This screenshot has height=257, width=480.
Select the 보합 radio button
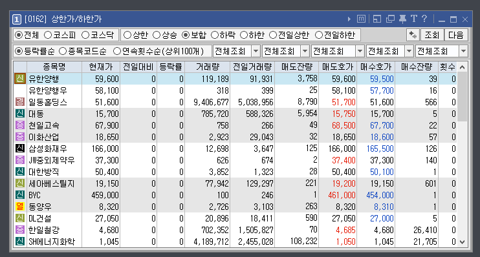coord(186,35)
